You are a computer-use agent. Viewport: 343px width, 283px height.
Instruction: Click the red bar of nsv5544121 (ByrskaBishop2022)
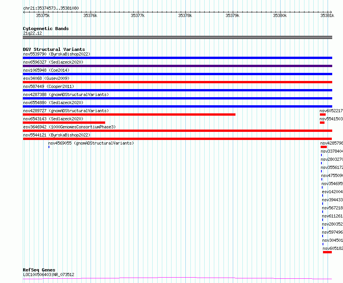click(x=177, y=139)
